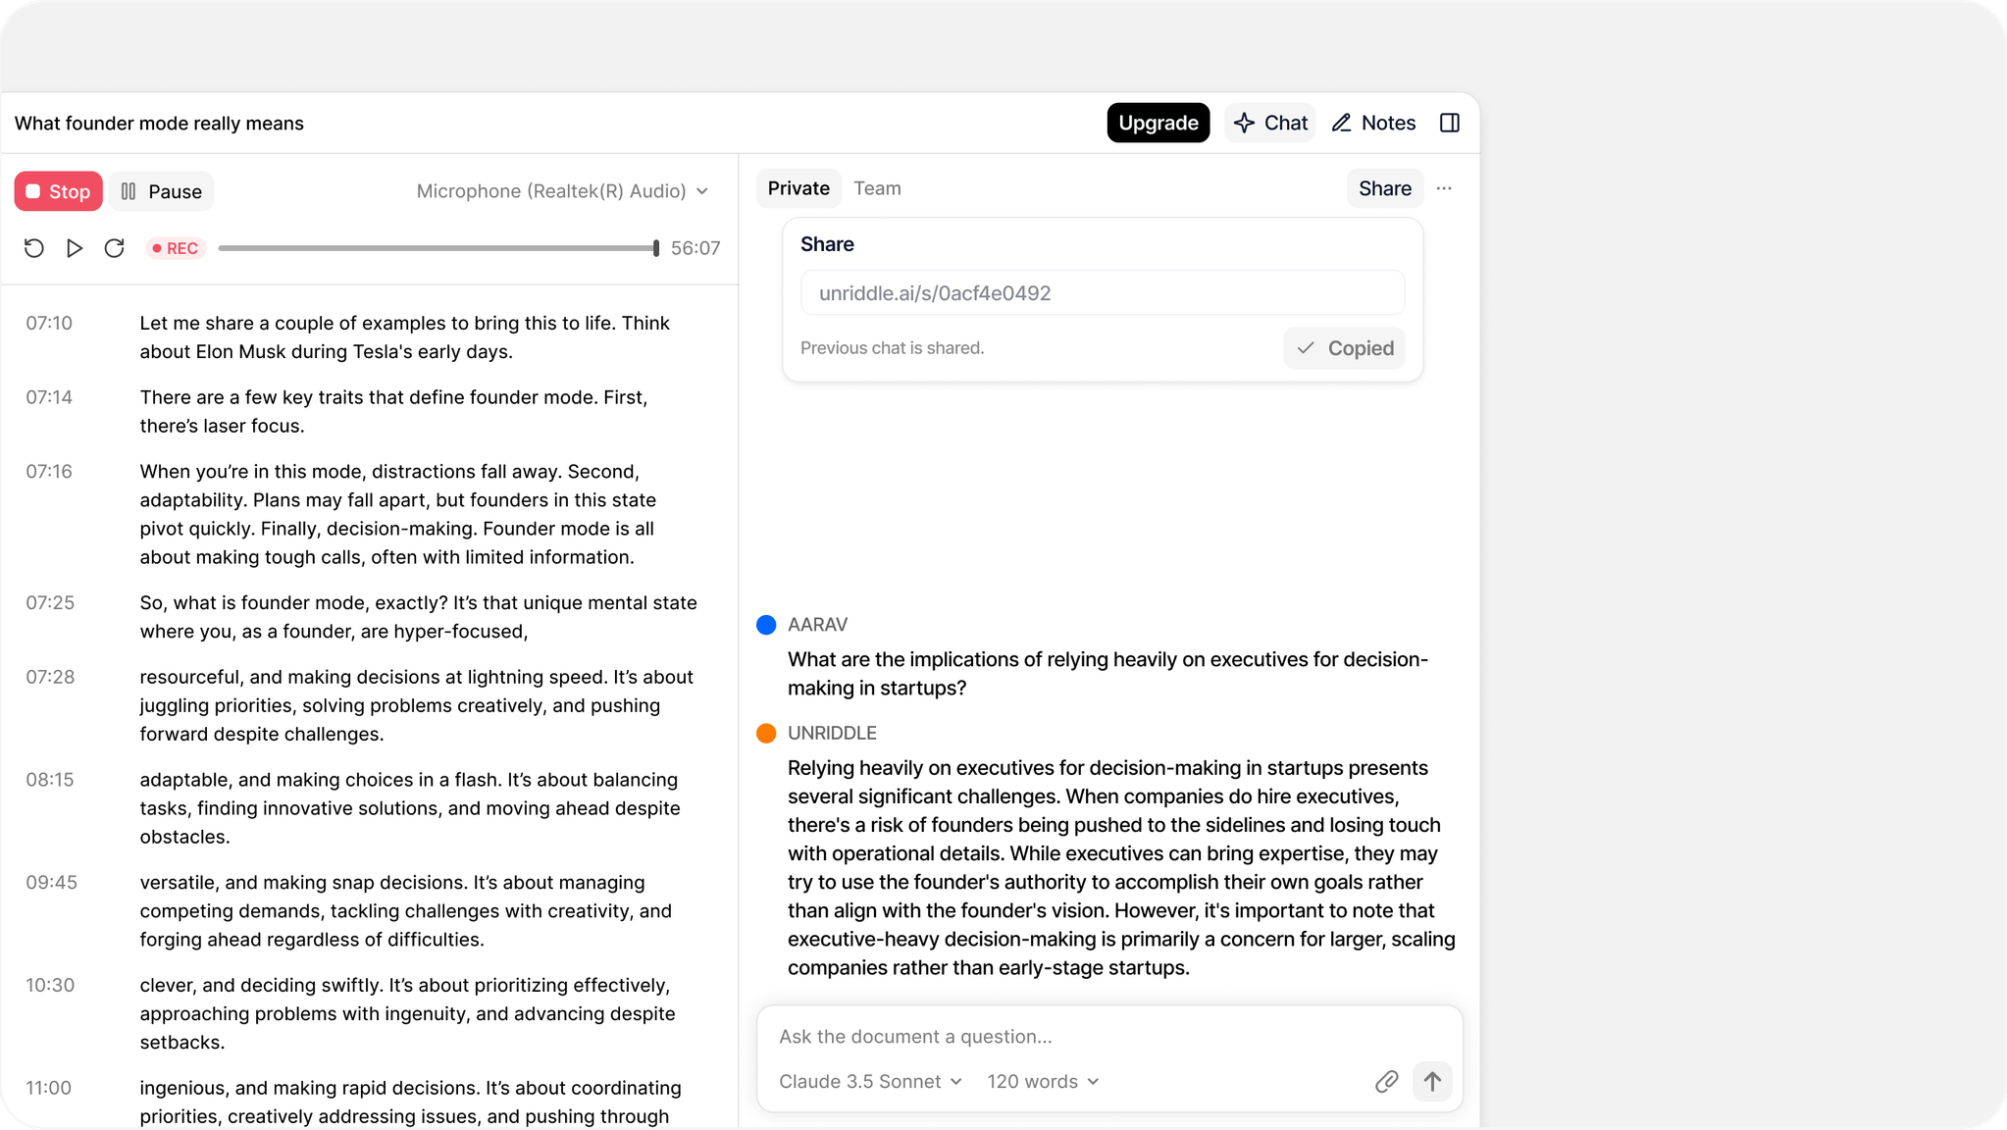
Task: Click the 'Ask the document a question' input
Action: 1109,1037
